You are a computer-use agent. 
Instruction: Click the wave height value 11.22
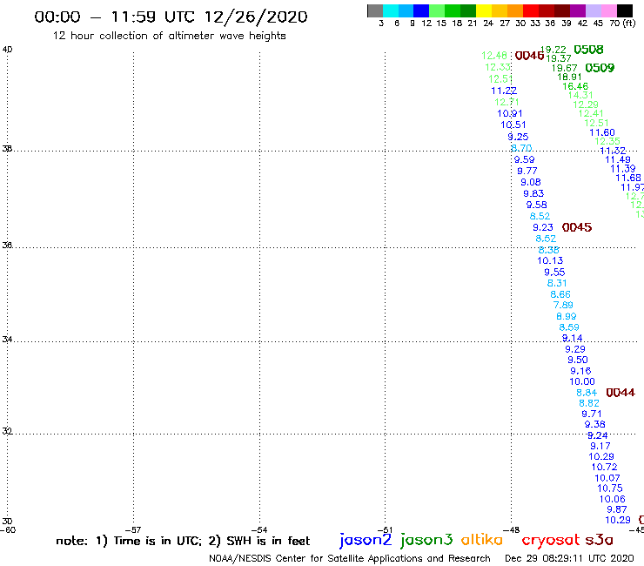pyautogui.click(x=504, y=91)
